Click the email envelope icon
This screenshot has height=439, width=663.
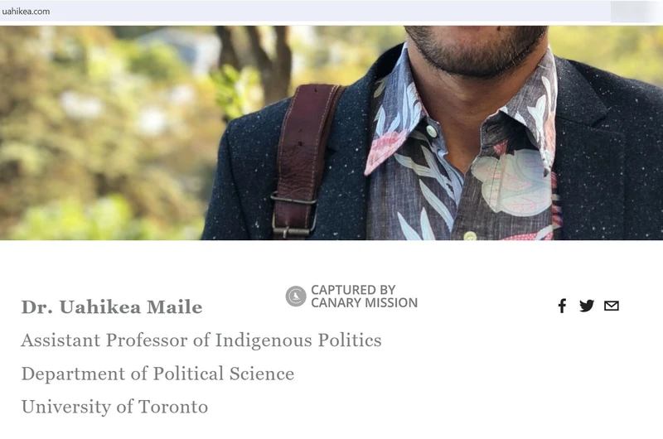click(612, 306)
